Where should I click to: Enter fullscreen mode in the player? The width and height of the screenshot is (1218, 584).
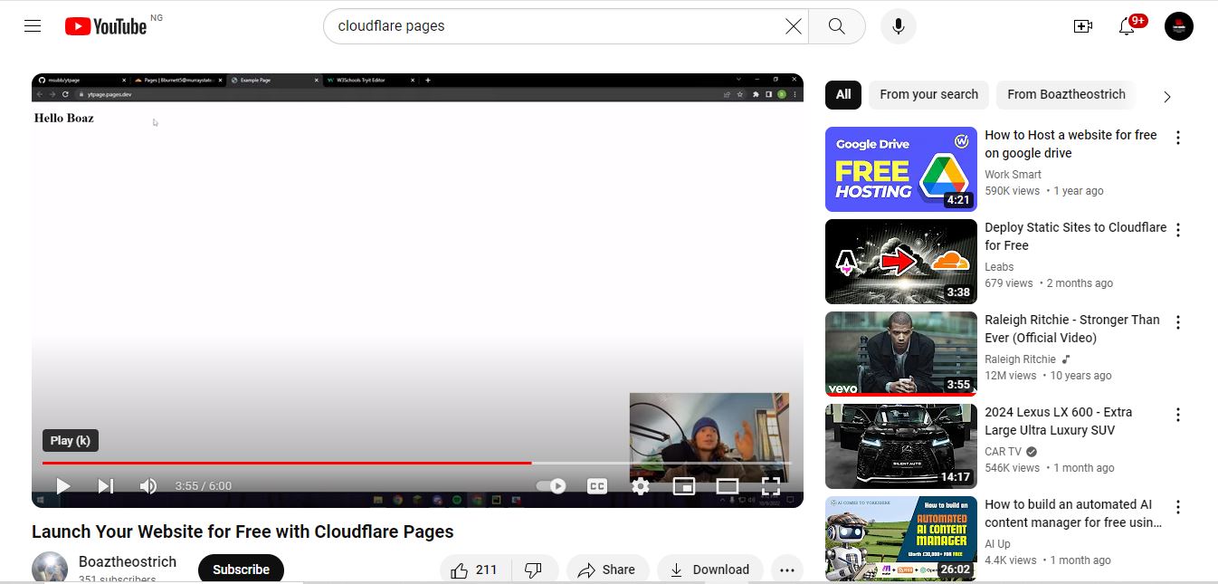coord(770,486)
